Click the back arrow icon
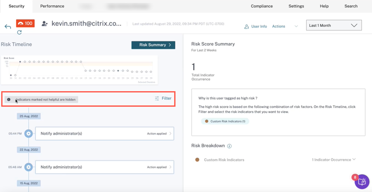Screen dimensions: 372x192 [x=8, y=26]
